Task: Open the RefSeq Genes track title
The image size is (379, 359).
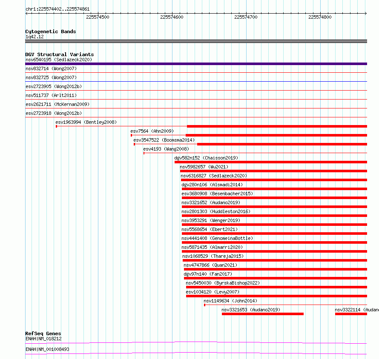Action: 43,333
